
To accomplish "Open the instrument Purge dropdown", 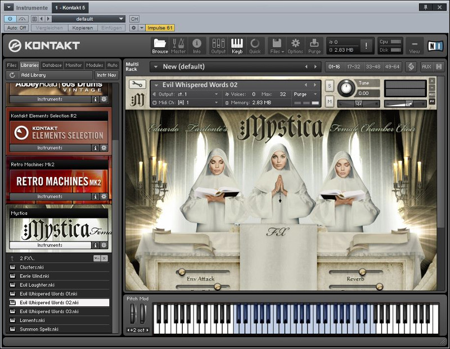I will tap(305, 94).
